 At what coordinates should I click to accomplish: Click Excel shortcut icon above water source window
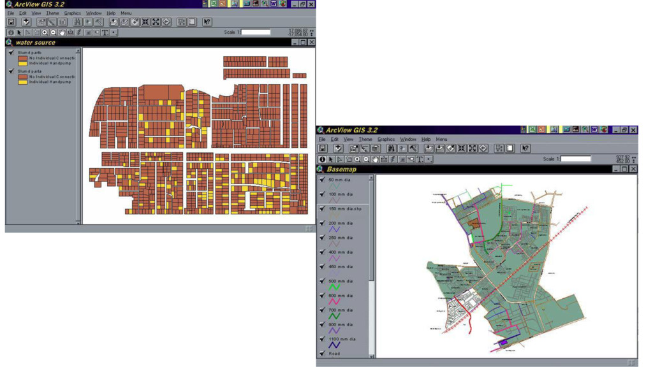(214, 4)
